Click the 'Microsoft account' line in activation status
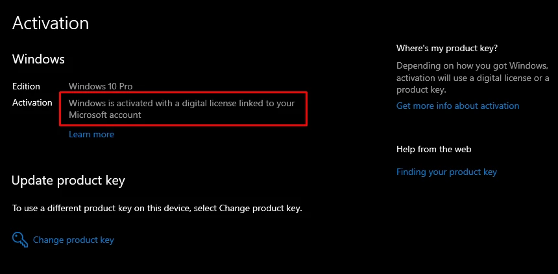 click(x=105, y=115)
